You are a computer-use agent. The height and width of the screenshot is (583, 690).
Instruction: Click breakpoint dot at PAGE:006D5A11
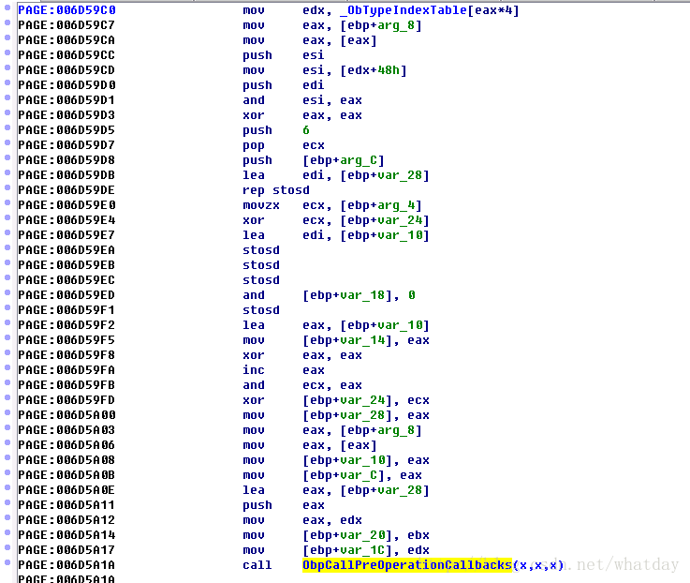pyautogui.click(x=7, y=502)
